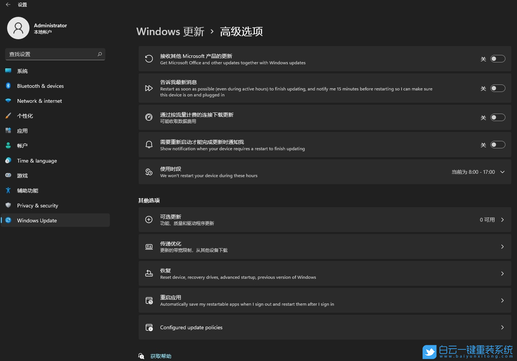
Task: Expand the 使用时段 active hours section
Action: point(502,172)
